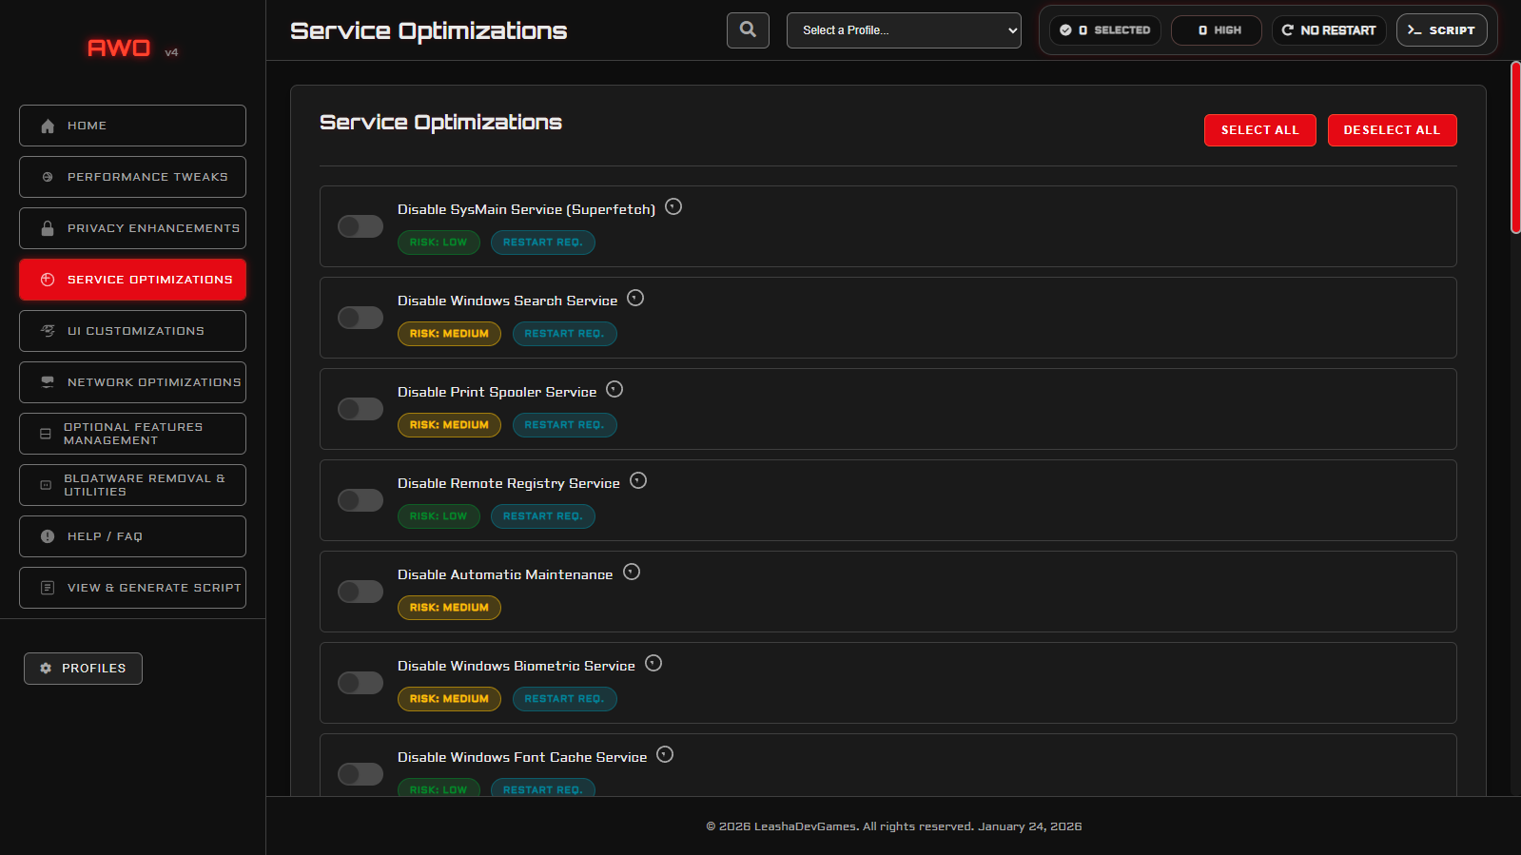Turn on Disable Automatic Maintenance switch
Viewport: 1521px width, 855px height.
(x=361, y=592)
